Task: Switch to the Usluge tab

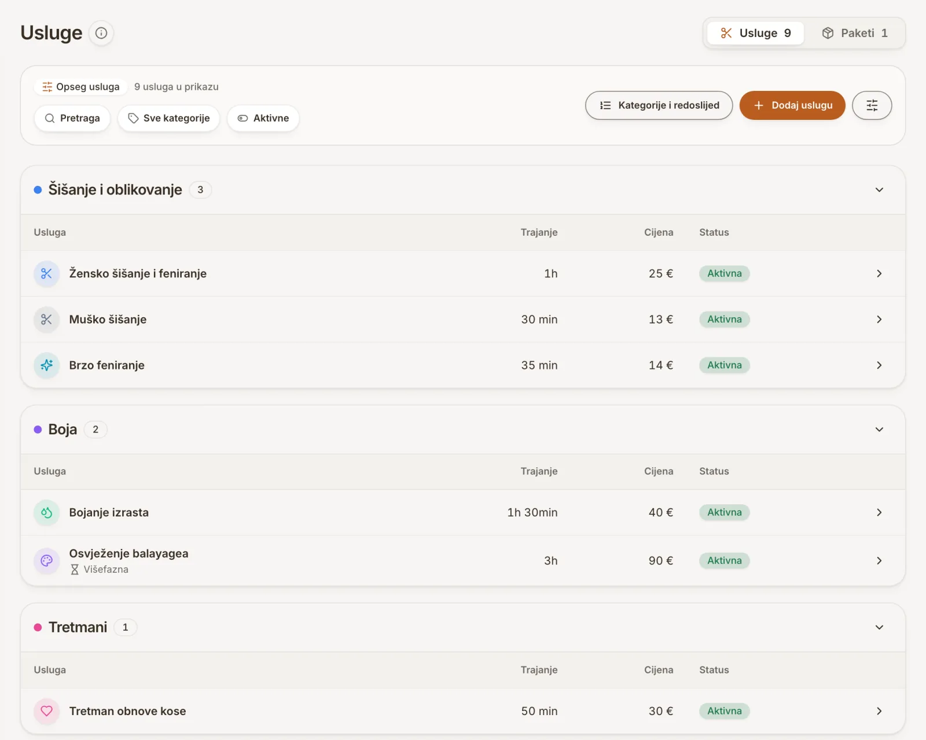Action: coord(755,33)
